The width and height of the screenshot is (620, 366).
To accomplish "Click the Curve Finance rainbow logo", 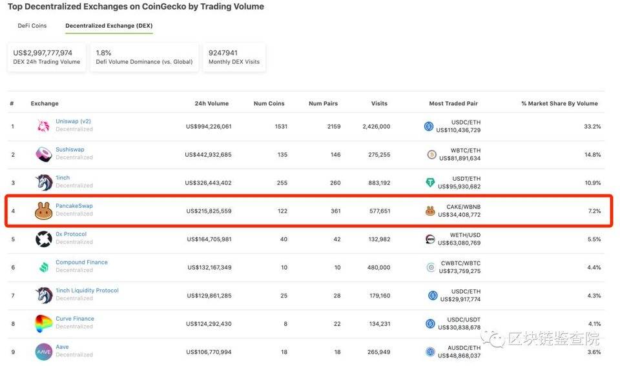I will 43,323.
